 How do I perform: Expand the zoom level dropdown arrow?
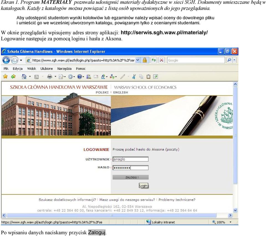pyautogui.click(x=230, y=222)
